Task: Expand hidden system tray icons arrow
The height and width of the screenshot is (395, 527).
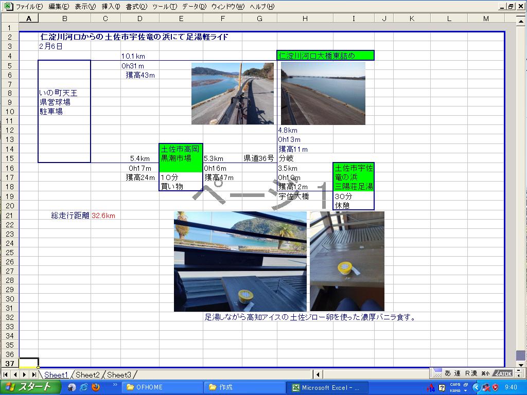Action: tap(476, 387)
